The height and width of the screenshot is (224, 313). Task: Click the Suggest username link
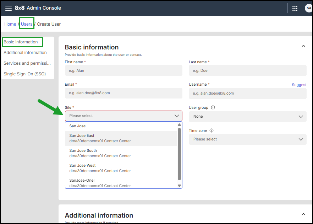(x=299, y=85)
